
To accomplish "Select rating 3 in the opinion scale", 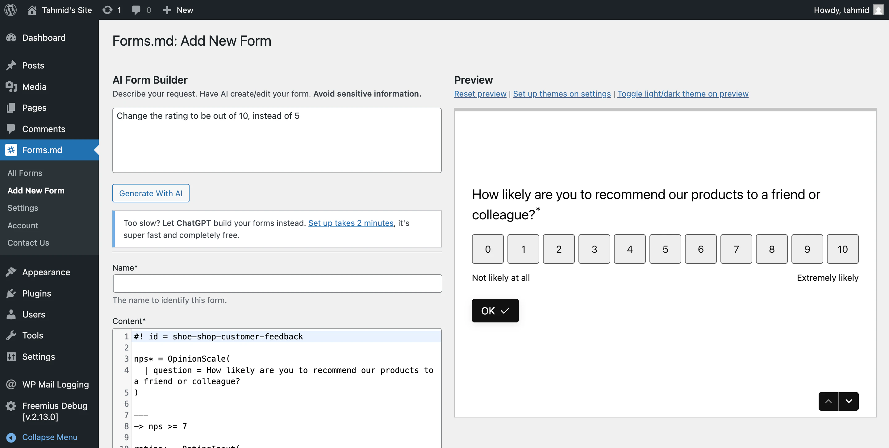I will pyautogui.click(x=594, y=249).
